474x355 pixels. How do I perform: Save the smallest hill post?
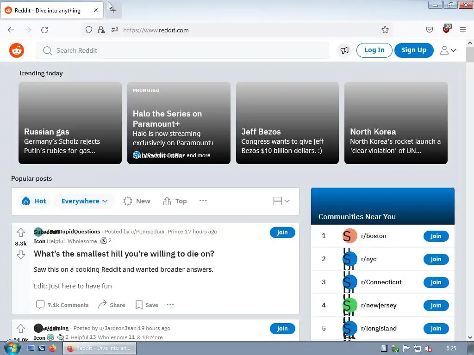147,305
